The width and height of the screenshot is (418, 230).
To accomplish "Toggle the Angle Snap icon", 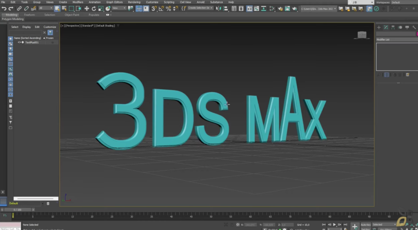I will click(x=161, y=9).
